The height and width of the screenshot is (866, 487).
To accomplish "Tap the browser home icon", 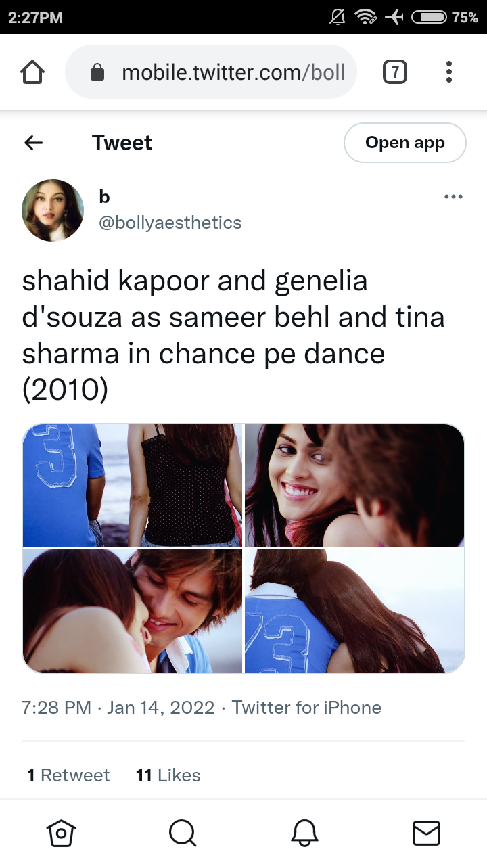I will click(32, 72).
